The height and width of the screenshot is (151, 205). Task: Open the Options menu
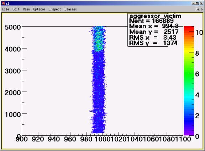tap(40, 9)
